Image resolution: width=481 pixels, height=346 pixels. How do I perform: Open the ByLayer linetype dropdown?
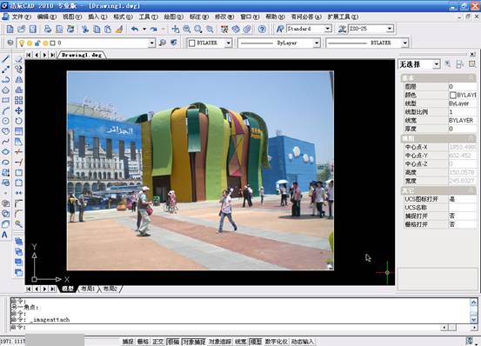tap(317, 43)
